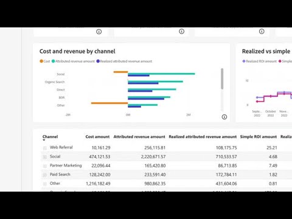Select the BDR realized revenue blue bar
292x219 pixels.
(146, 99)
